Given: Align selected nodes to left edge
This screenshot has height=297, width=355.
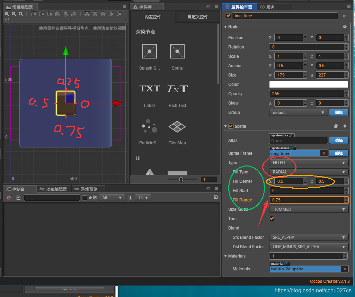Looking at the screenshot, I should click(58, 14).
